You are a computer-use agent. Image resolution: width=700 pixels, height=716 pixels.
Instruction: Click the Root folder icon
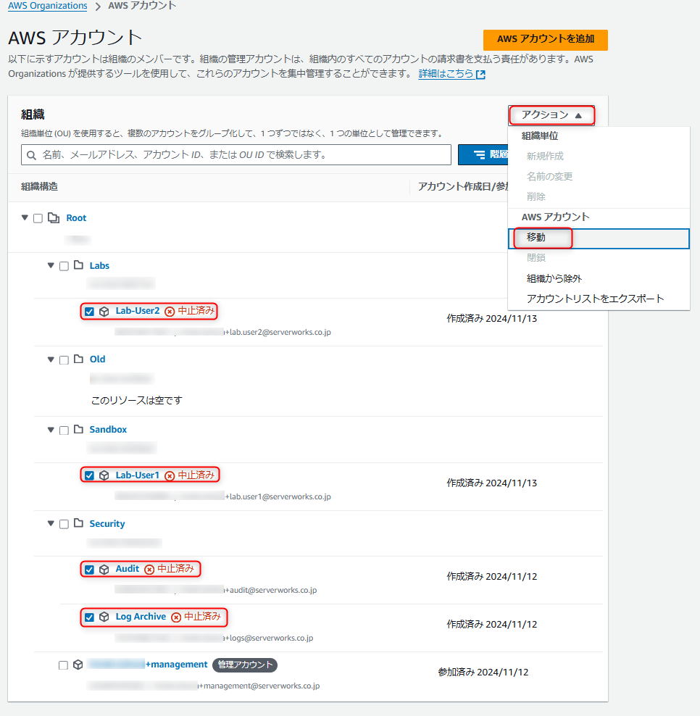54,218
